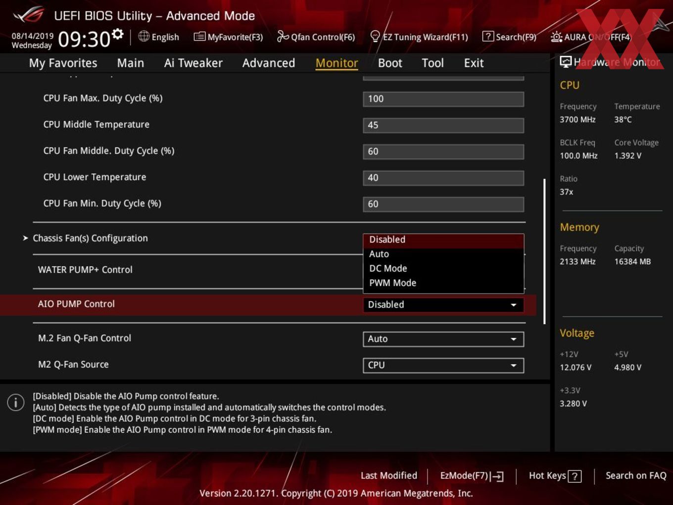Toggle AURA ON/OFF(F4) light icon
673x505 pixels.
556,37
